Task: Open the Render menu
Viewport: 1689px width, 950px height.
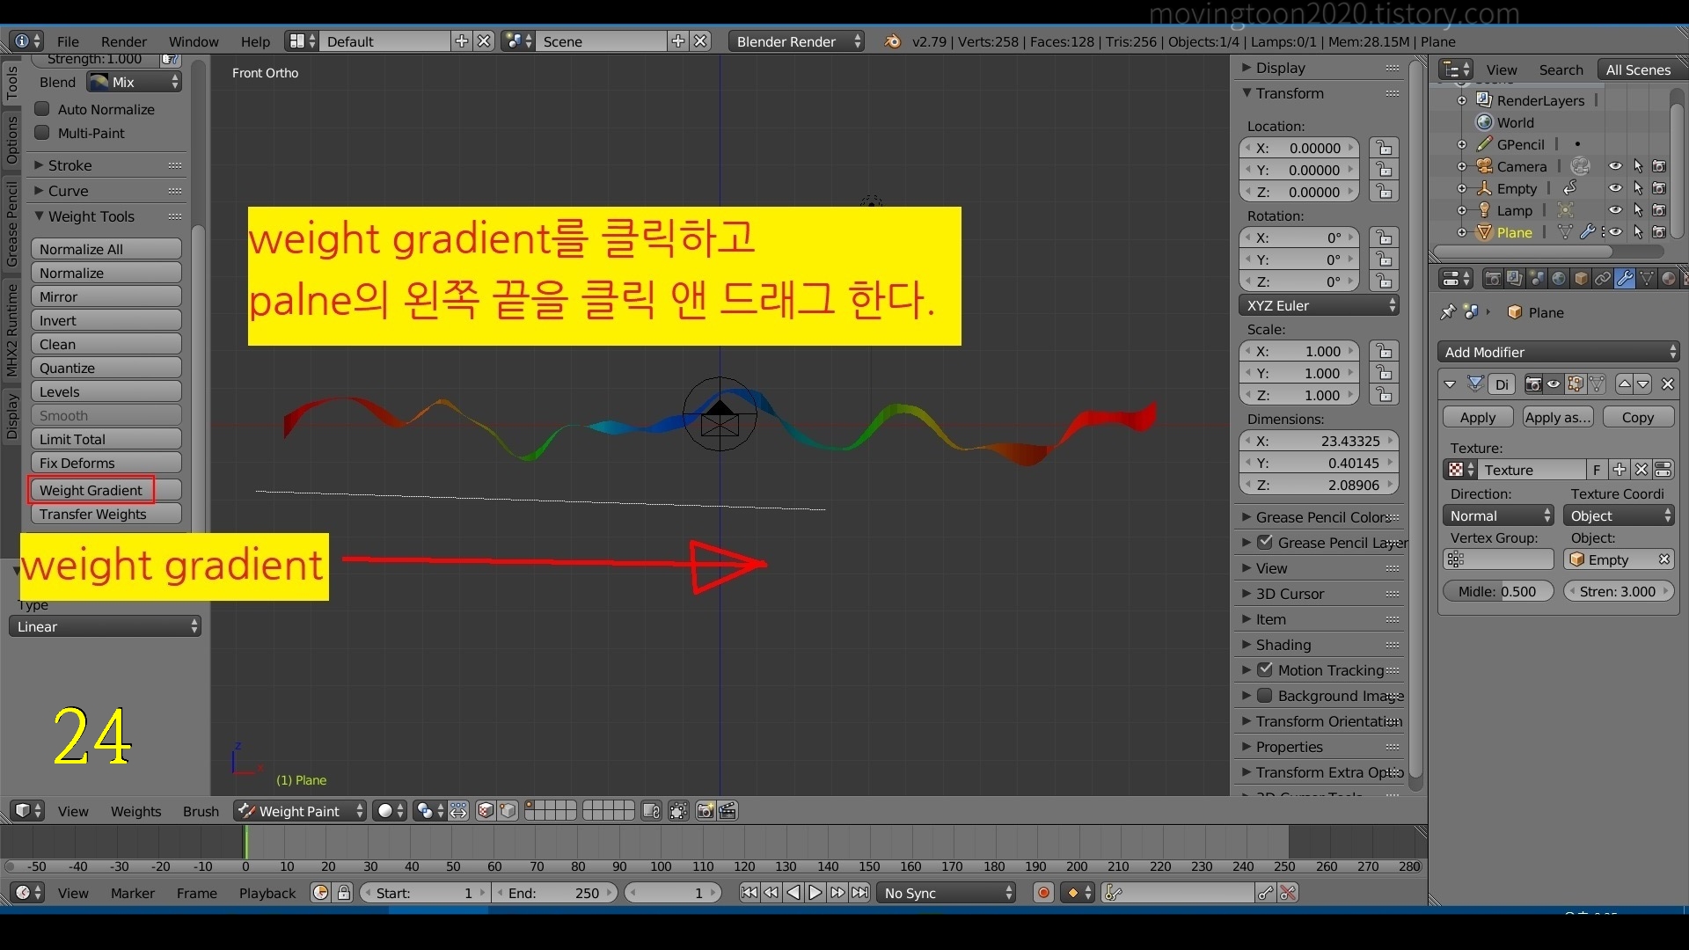Action: pyautogui.click(x=124, y=41)
